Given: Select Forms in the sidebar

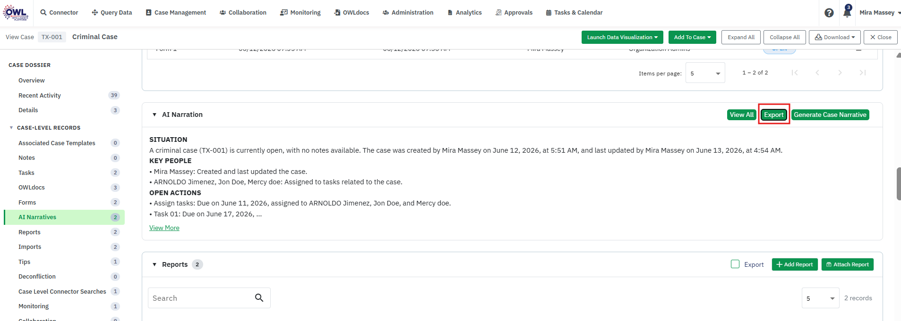Looking at the screenshot, I should (64, 202).
